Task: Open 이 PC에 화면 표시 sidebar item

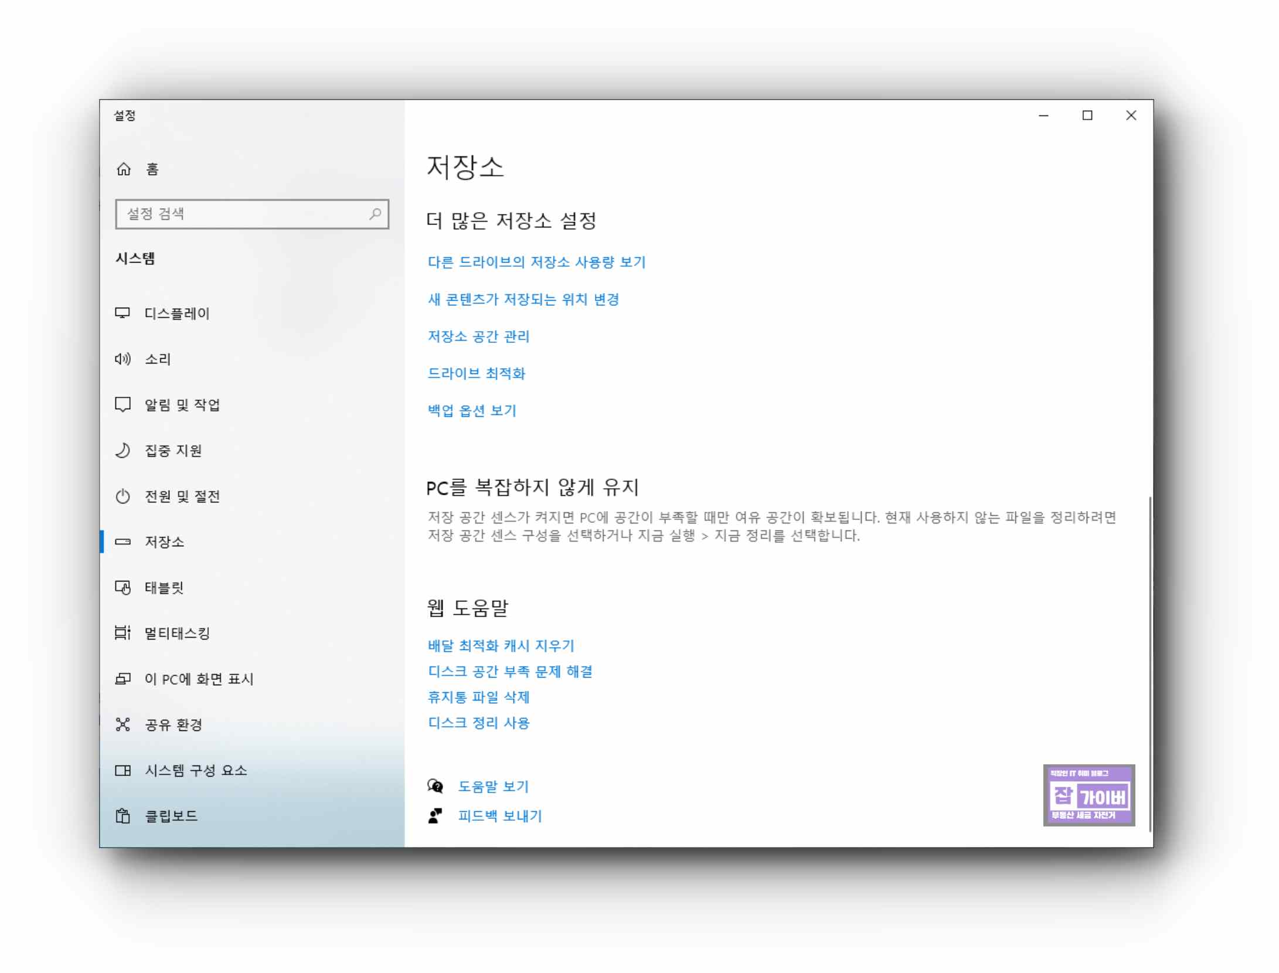Action: [199, 679]
